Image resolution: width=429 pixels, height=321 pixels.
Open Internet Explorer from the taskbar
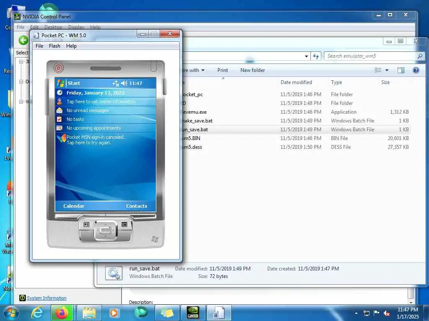(37, 313)
